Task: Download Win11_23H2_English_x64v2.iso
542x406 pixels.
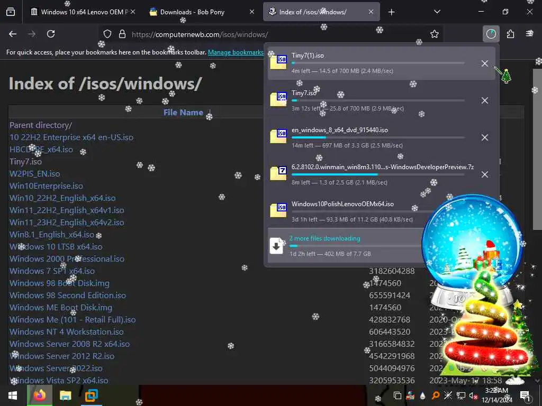Action: click(x=67, y=223)
